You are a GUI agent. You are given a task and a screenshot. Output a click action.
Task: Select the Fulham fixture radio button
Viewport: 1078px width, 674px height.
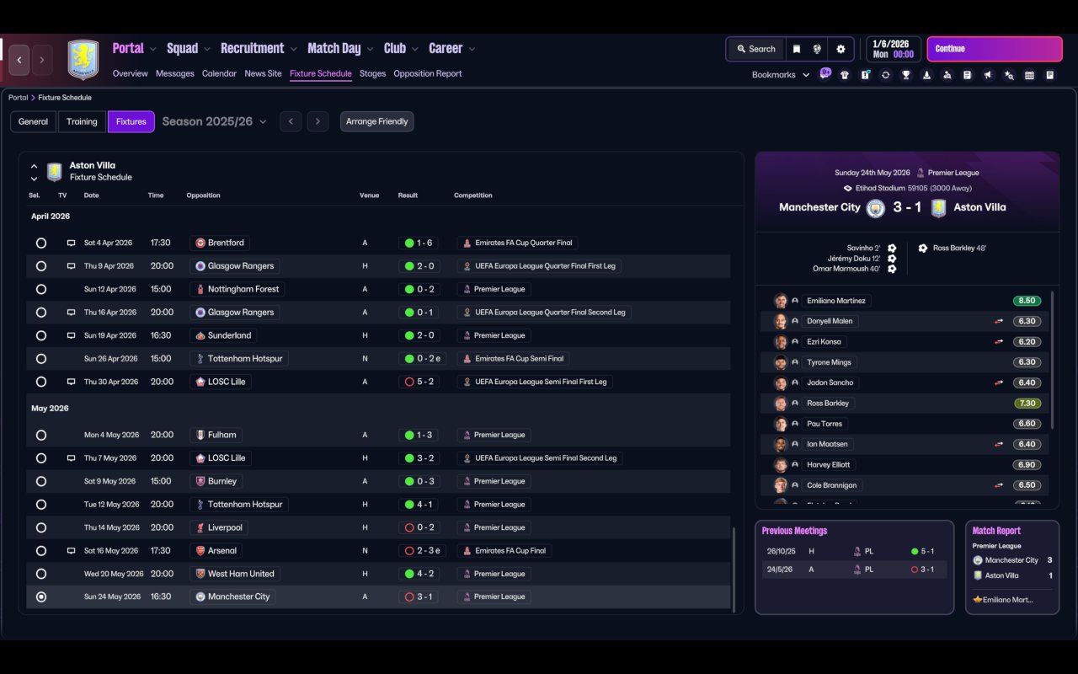(41, 435)
